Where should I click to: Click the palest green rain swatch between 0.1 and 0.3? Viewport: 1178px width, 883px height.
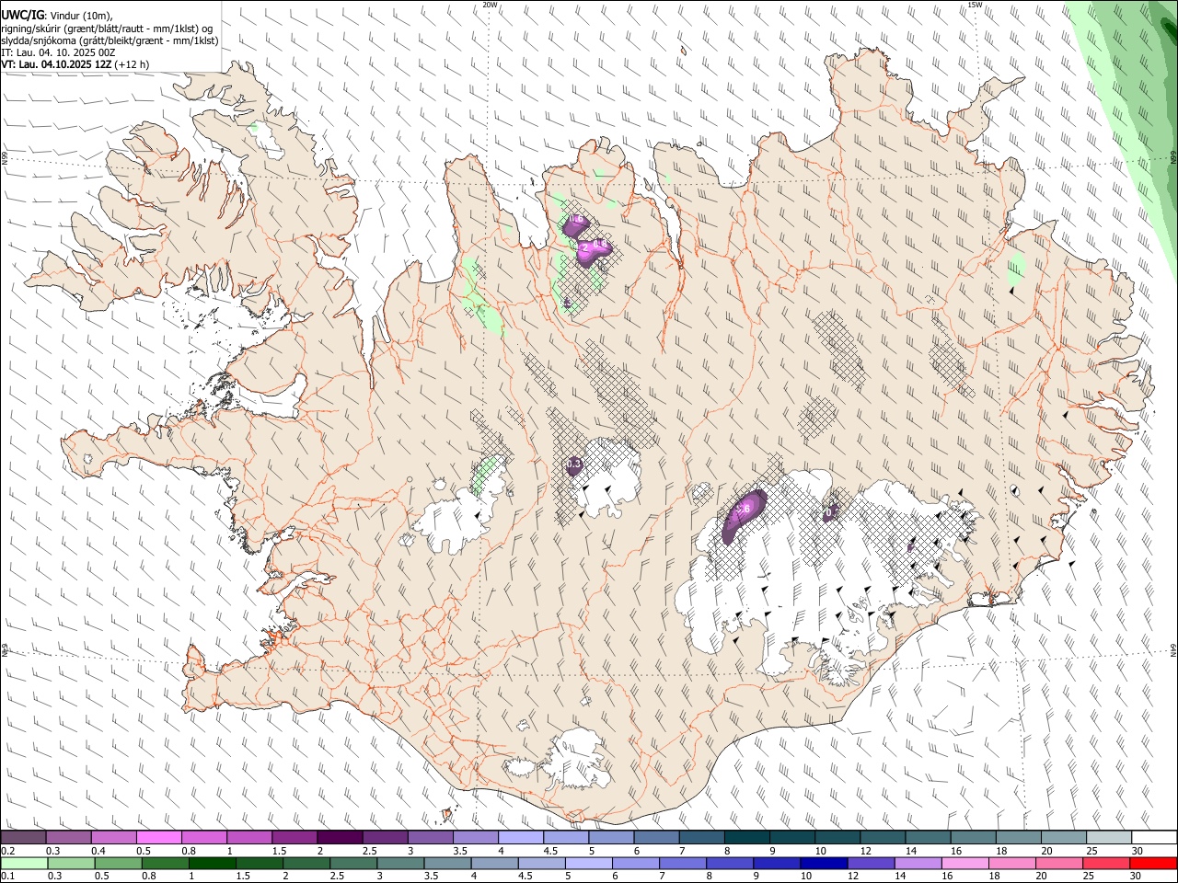coord(24,864)
